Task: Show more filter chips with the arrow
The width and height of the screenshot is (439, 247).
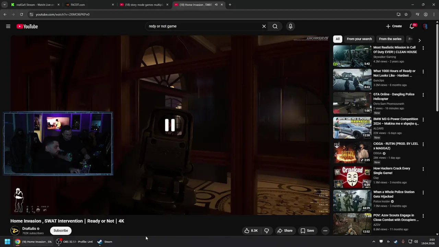Action: click(419, 40)
